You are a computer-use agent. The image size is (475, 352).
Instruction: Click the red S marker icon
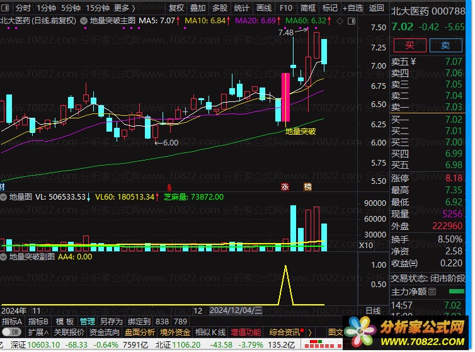pyautogui.click(x=169, y=188)
